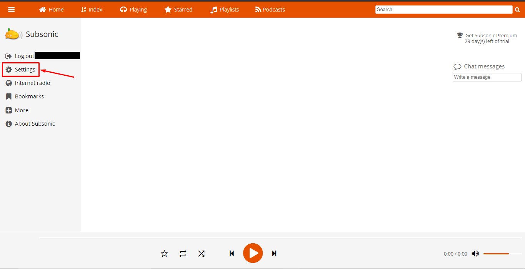
Task: Mute the volume speaker icon
Action: (475, 254)
